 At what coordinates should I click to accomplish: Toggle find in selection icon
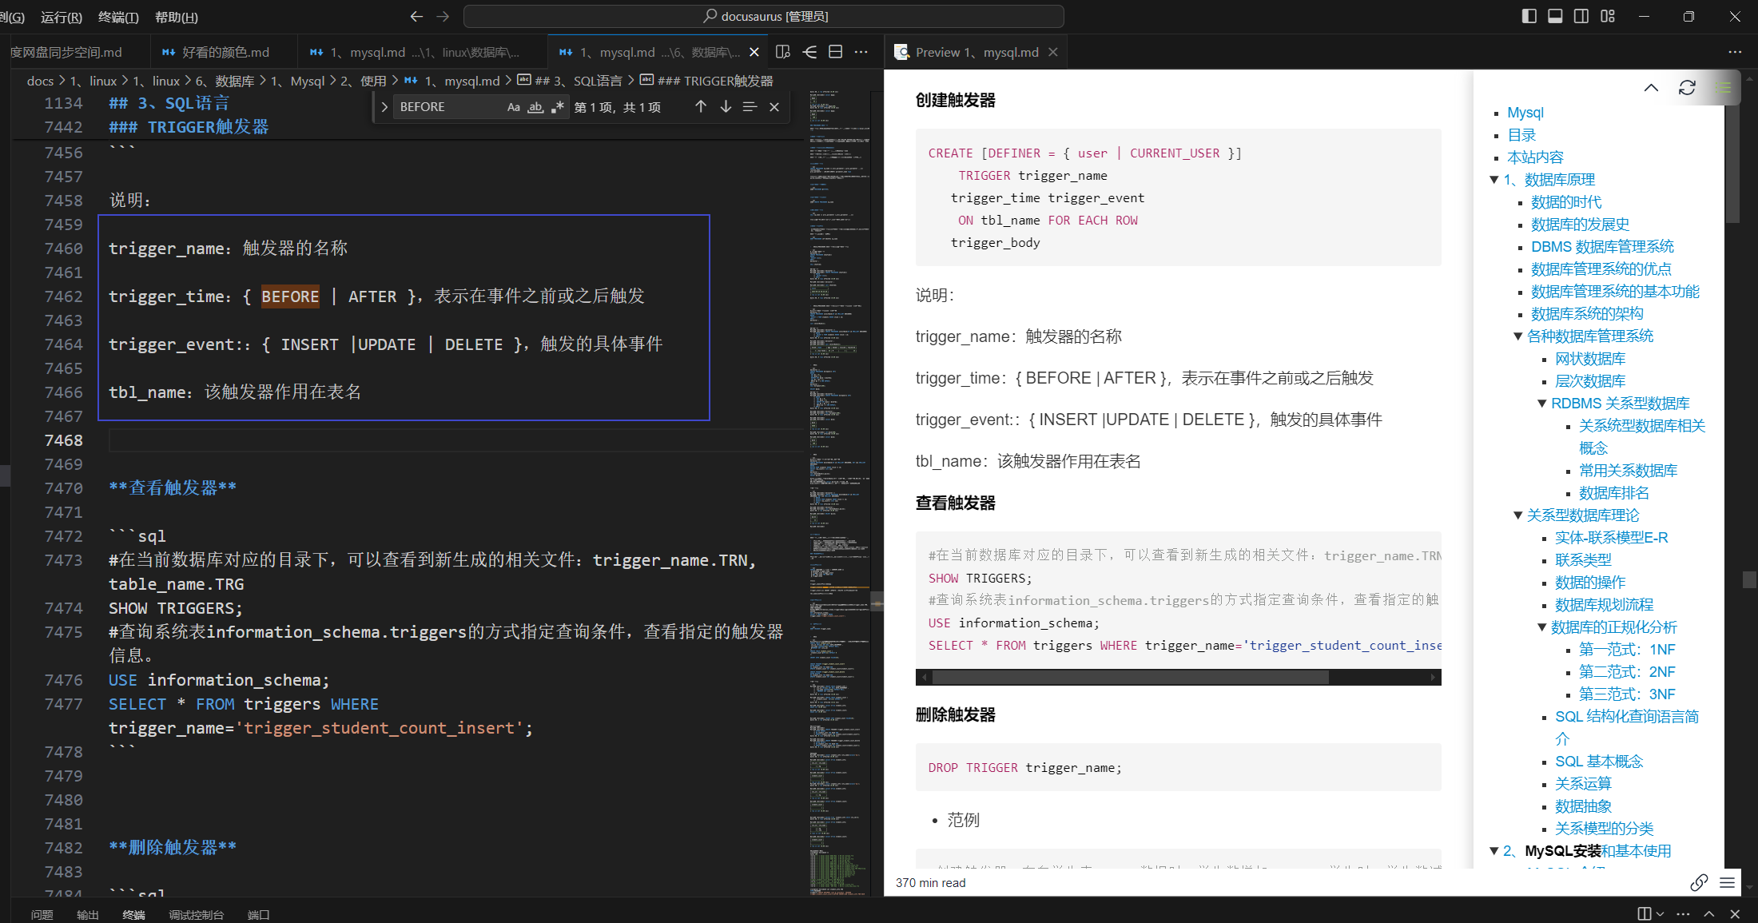point(750,106)
